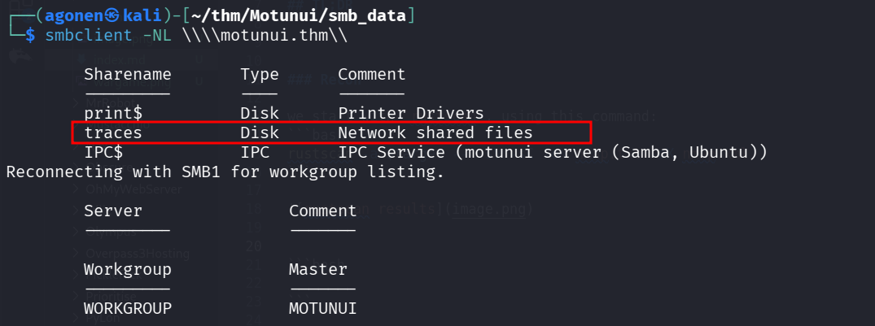Select the MOTUNUI master value
The height and width of the screenshot is (326, 875).
coord(323,308)
